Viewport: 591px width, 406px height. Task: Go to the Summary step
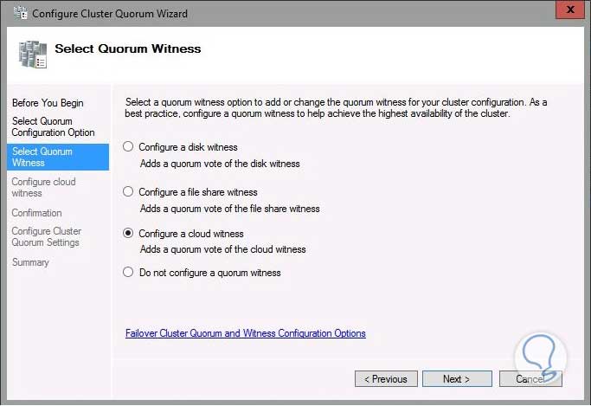[x=30, y=262]
